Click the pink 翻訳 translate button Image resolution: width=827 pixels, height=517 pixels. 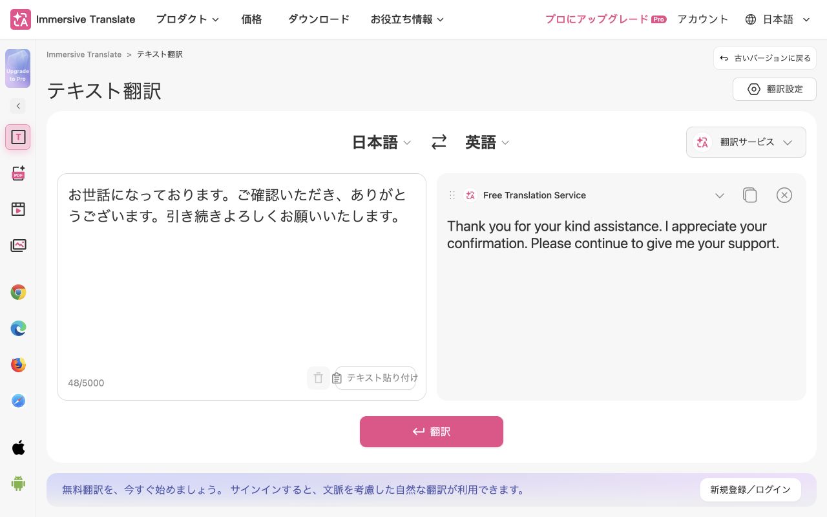click(x=432, y=432)
